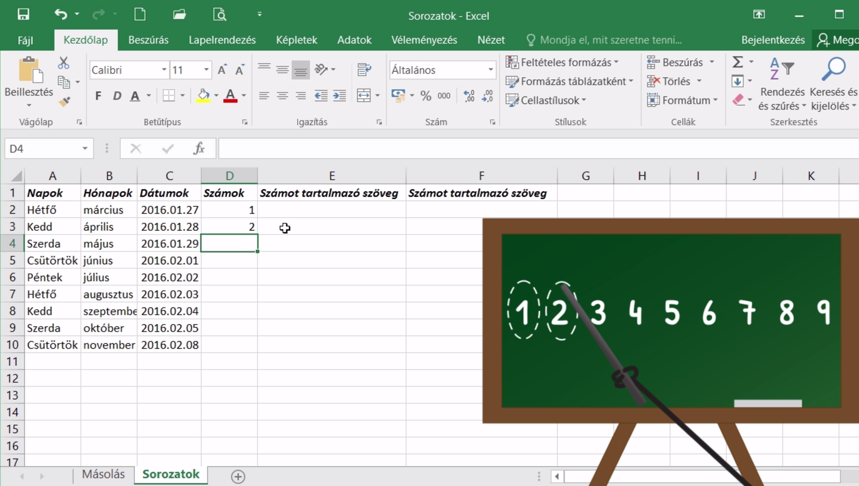Viewport: 859px width, 486px height.
Task: Activate the Format Painter brush
Action: [64, 101]
